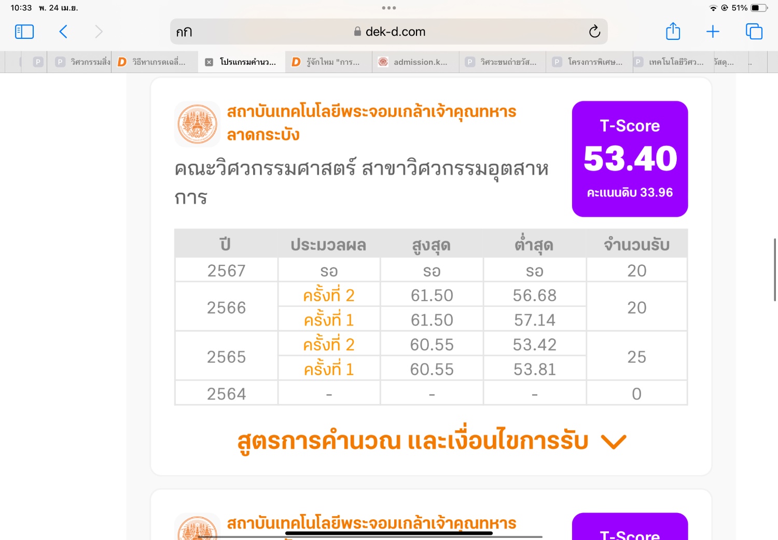Click the year '2564' cell
Screen dimensions: 778x540
point(226,394)
